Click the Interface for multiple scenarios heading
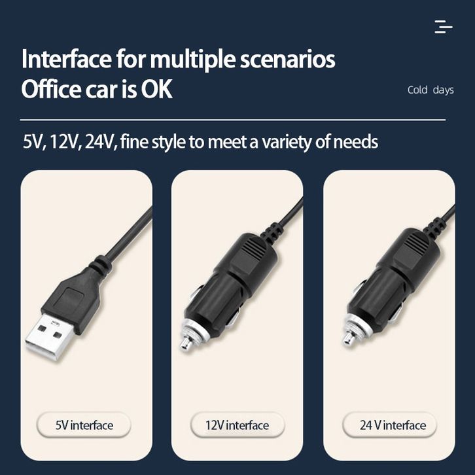Image resolution: width=475 pixels, height=475 pixels. click(x=178, y=59)
